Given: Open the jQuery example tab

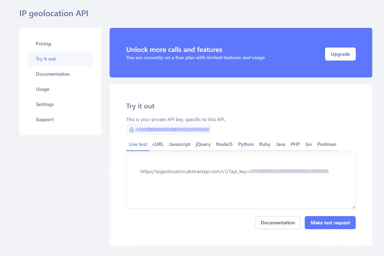Looking at the screenshot, I should coord(203,144).
